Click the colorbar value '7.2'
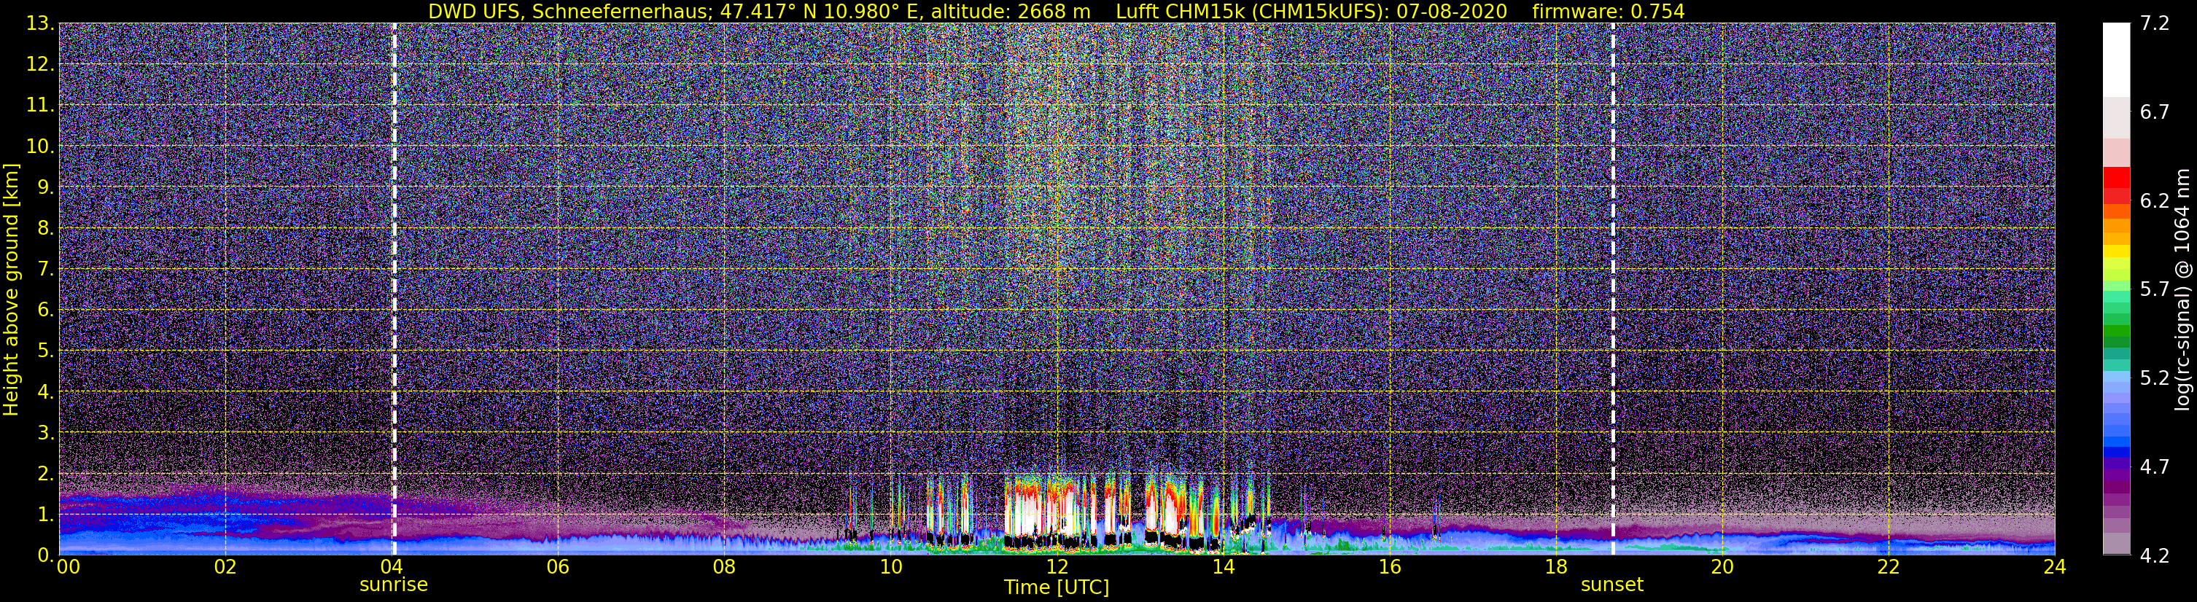This screenshot has width=2197, height=602. [x=2155, y=24]
